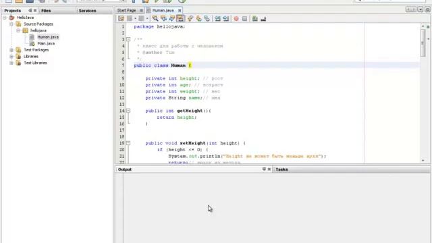Open the Start Page tab
This screenshot has height=243, width=432.
[126, 10]
